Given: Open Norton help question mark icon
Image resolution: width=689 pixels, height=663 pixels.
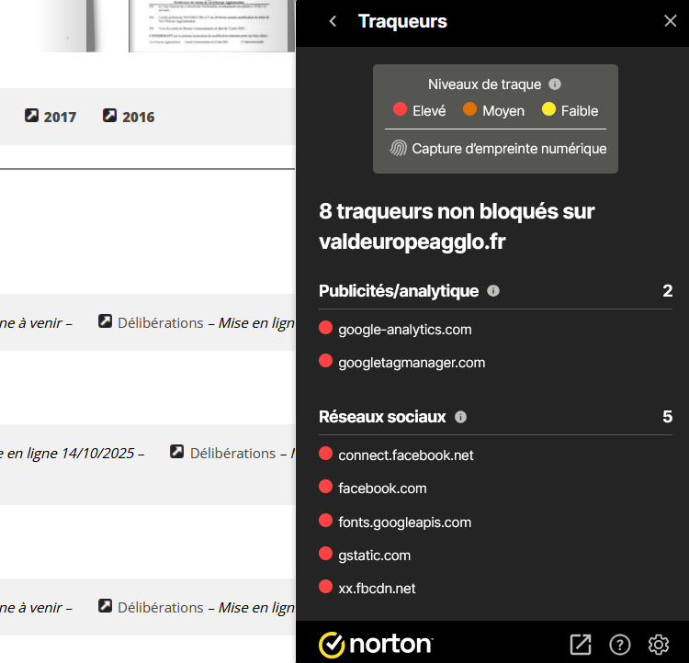Looking at the screenshot, I should point(620,644).
